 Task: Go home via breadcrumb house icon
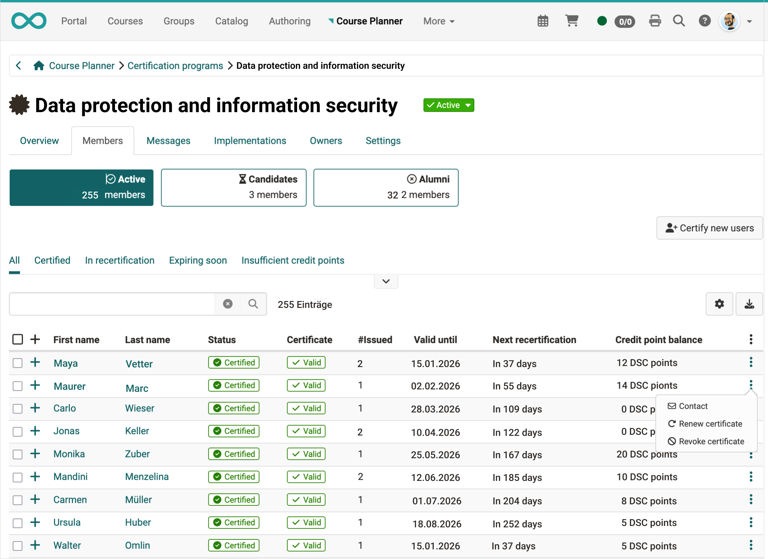pos(39,66)
